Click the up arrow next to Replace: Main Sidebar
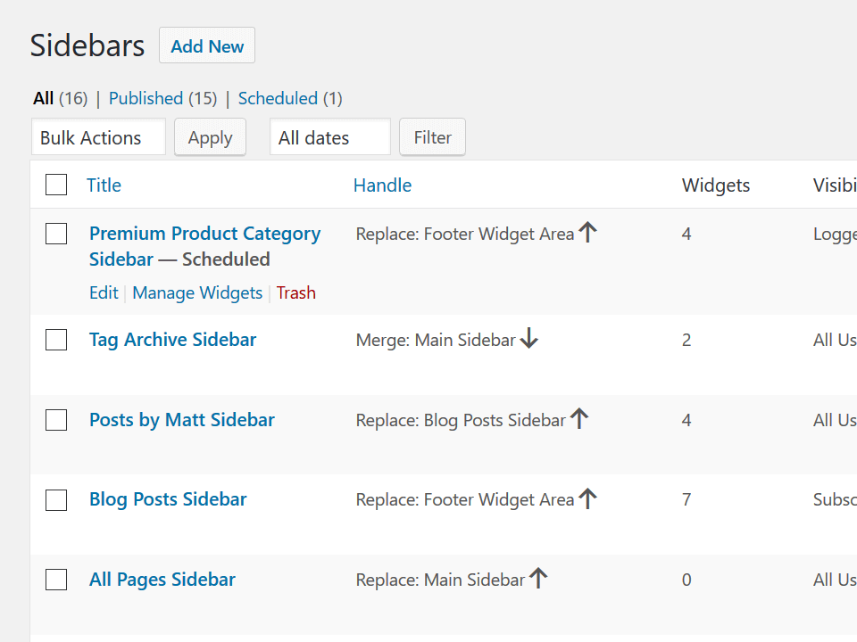 pos(538,579)
